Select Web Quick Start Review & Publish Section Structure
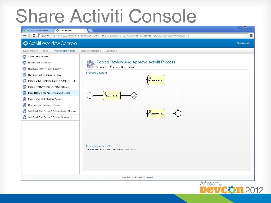Screen dimensions: 271x203 (50, 111)
